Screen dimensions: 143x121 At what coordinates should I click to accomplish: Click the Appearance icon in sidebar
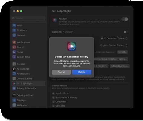coord(14,69)
